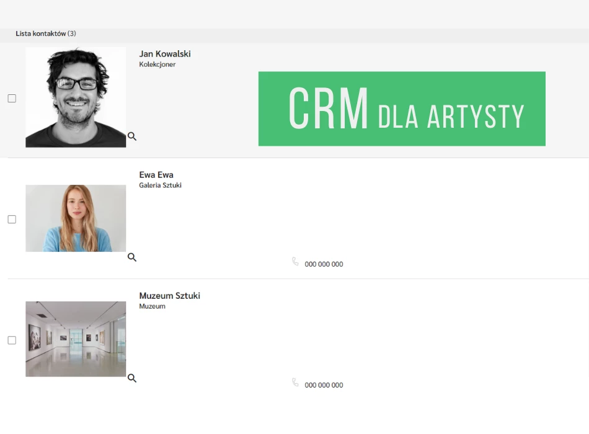This screenshot has width=589, height=434.
Task: Open the Muzeum Sztuki contact name
Action: tap(169, 296)
